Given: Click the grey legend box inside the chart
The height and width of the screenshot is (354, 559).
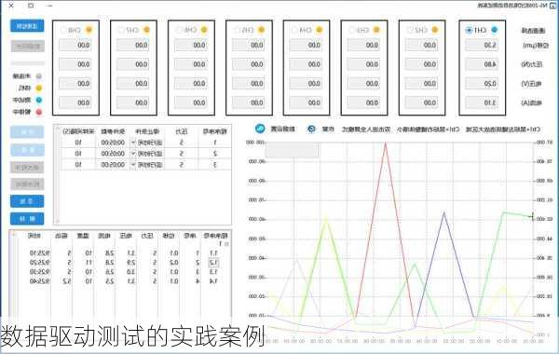Looking at the screenshot, I should [292, 150].
